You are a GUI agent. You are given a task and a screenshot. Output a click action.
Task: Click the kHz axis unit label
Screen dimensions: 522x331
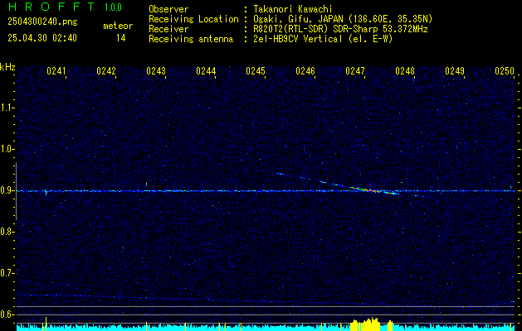tap(7, 67)
